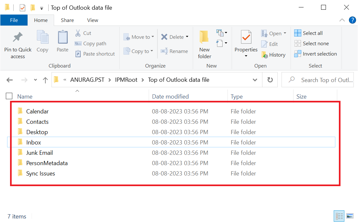Click IPMRoot in the address path
The width and height of the screenshot is (358, 222).
[126, 80]
